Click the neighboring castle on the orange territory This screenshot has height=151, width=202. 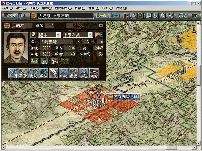point(180,72)
